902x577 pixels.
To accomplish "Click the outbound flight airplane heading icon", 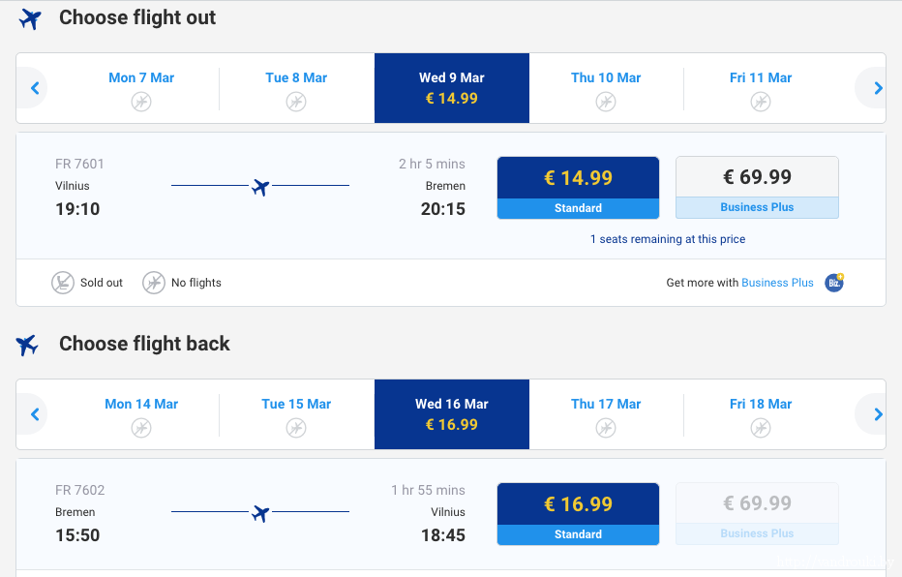I will click(31, 18).
